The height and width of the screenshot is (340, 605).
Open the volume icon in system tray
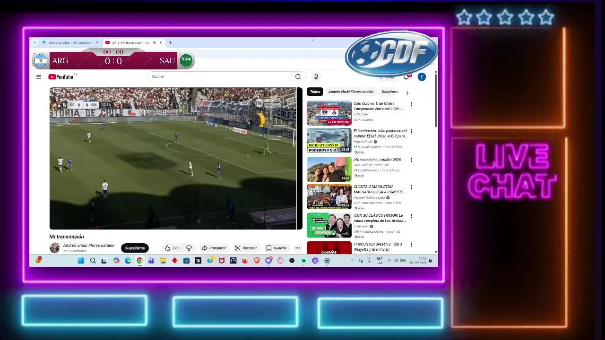(396, 261)
